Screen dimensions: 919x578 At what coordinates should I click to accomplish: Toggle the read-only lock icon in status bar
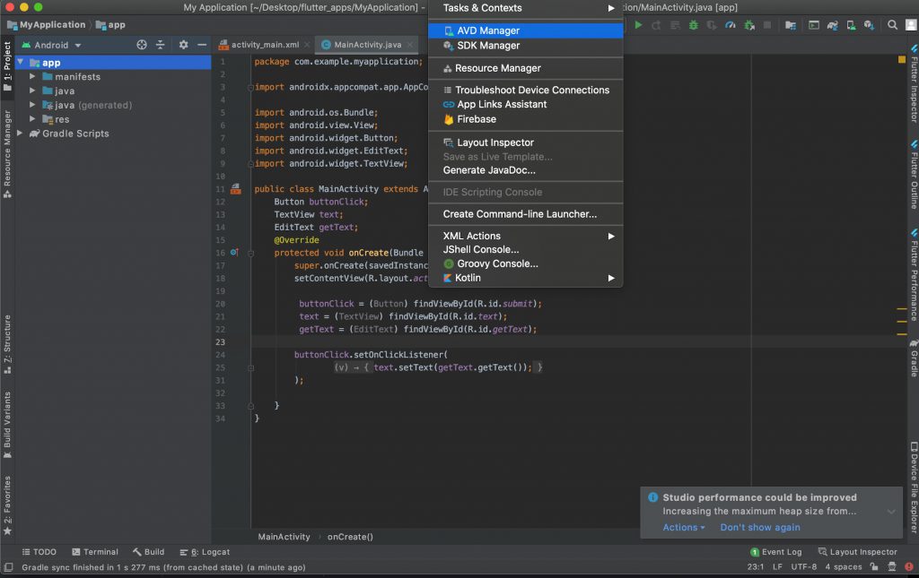point(874,567)
